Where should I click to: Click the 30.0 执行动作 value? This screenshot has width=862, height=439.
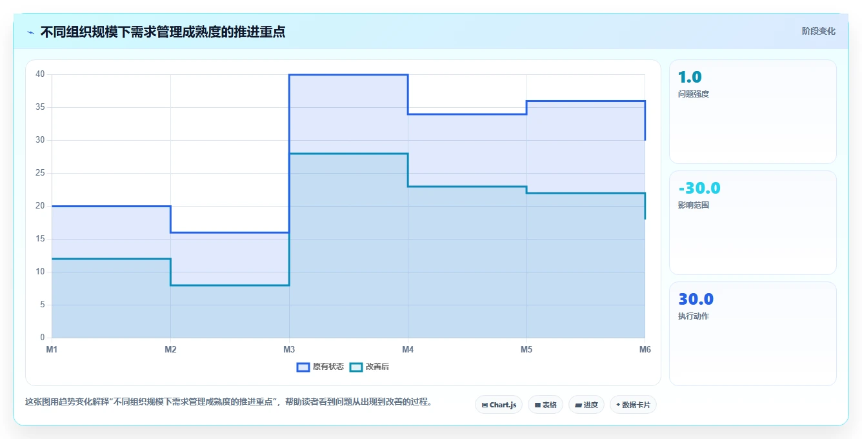tap(696, 300)
